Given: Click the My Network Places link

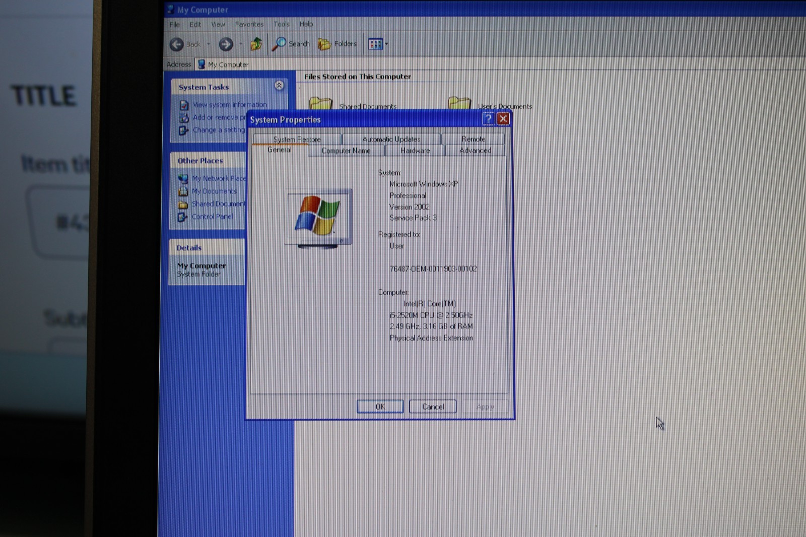Looking at the screenshot, I should (x=219, y=178).
